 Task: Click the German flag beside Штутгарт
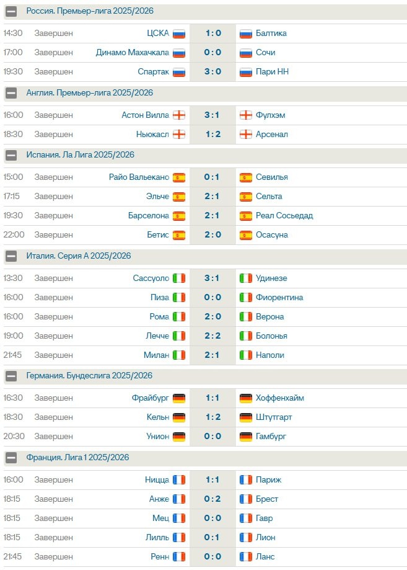[x=246, y=417]
